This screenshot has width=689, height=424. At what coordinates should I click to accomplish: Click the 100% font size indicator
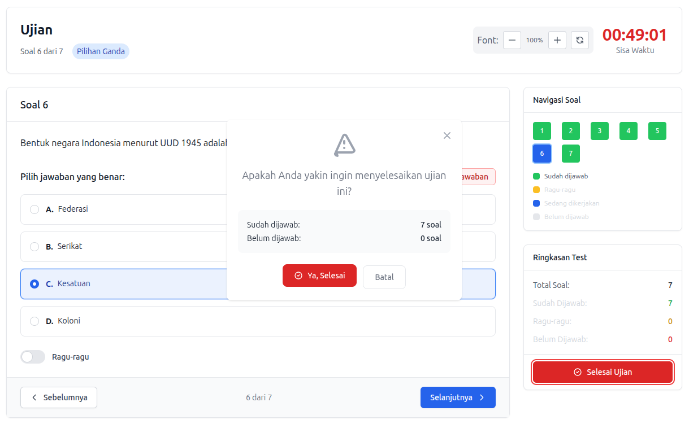point(534,40)
